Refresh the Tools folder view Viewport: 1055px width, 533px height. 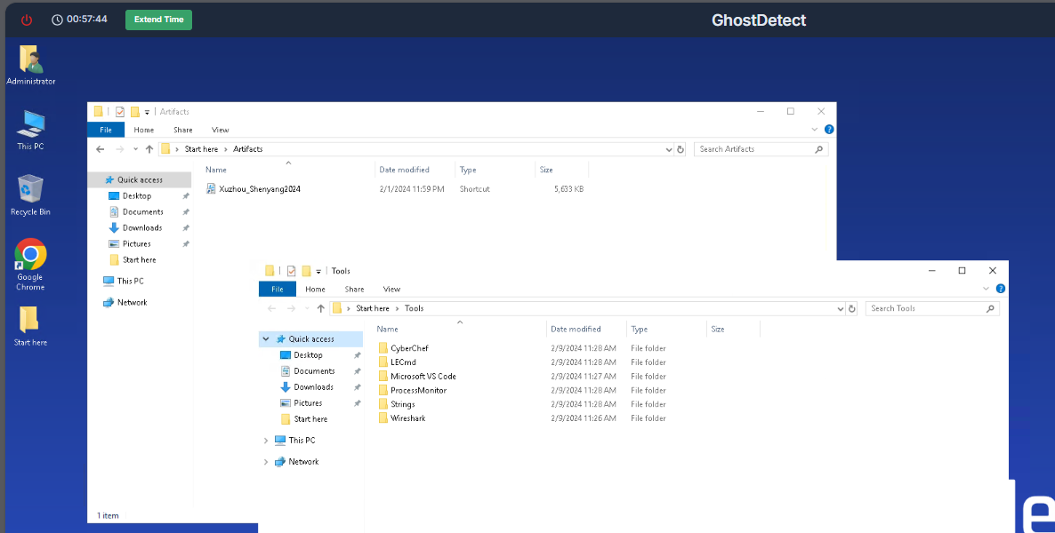coord(852,308)
